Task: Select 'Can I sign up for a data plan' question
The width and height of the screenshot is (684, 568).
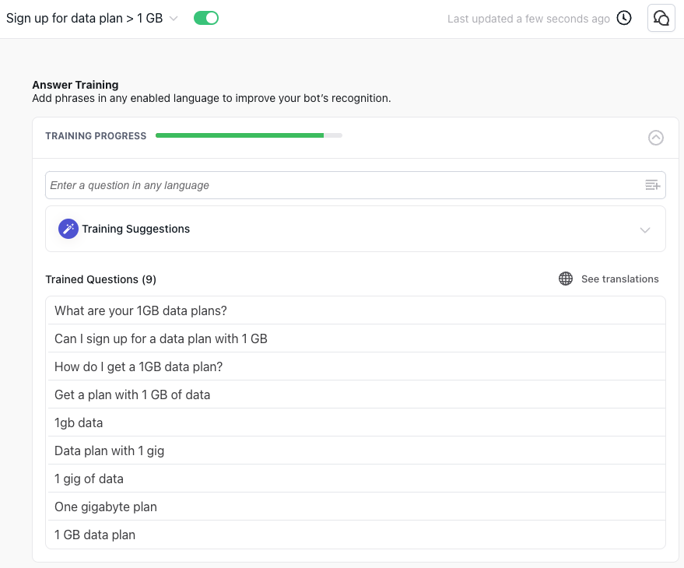Action: coord(161,338)
